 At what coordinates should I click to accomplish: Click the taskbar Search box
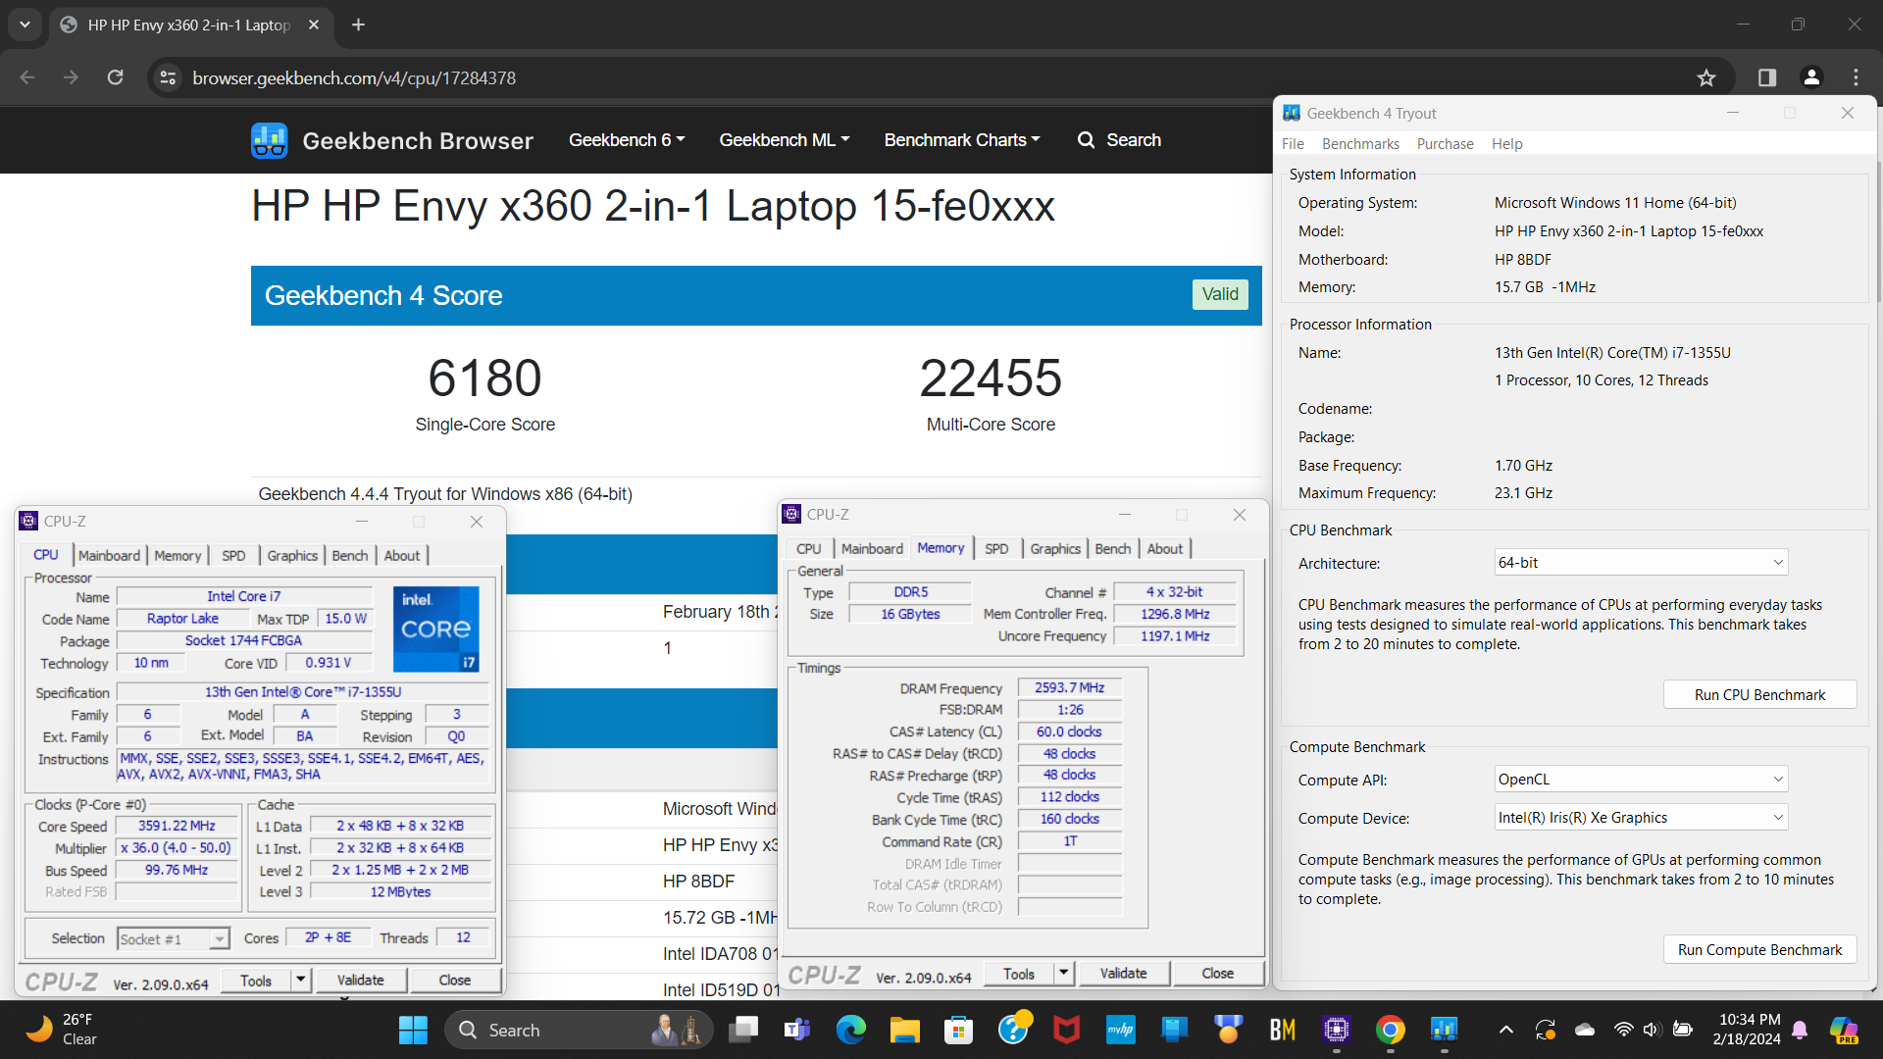tap(579, 1030)
